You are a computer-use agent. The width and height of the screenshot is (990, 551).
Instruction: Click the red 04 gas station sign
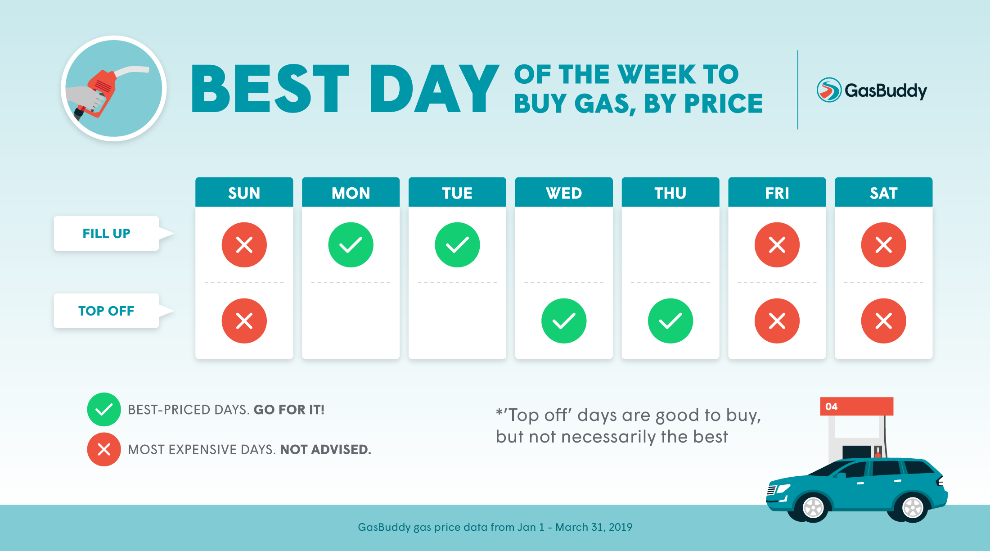coord(856,406)
